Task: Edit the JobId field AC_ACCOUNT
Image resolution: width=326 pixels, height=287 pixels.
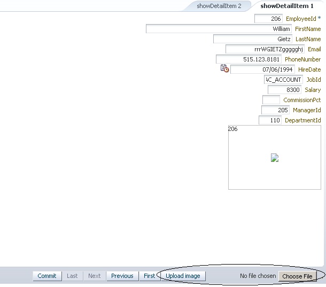Action: point(284,80)
